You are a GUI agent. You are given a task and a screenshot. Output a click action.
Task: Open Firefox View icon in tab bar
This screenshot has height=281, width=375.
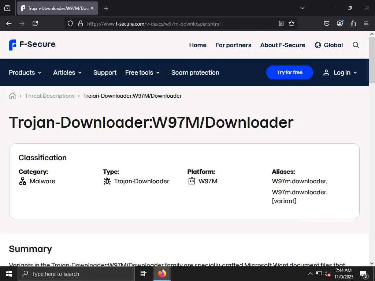[7, 8]
